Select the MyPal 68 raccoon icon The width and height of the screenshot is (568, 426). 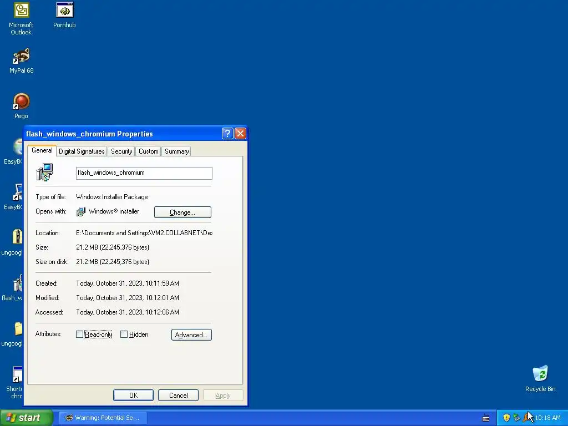coord(22,56)
